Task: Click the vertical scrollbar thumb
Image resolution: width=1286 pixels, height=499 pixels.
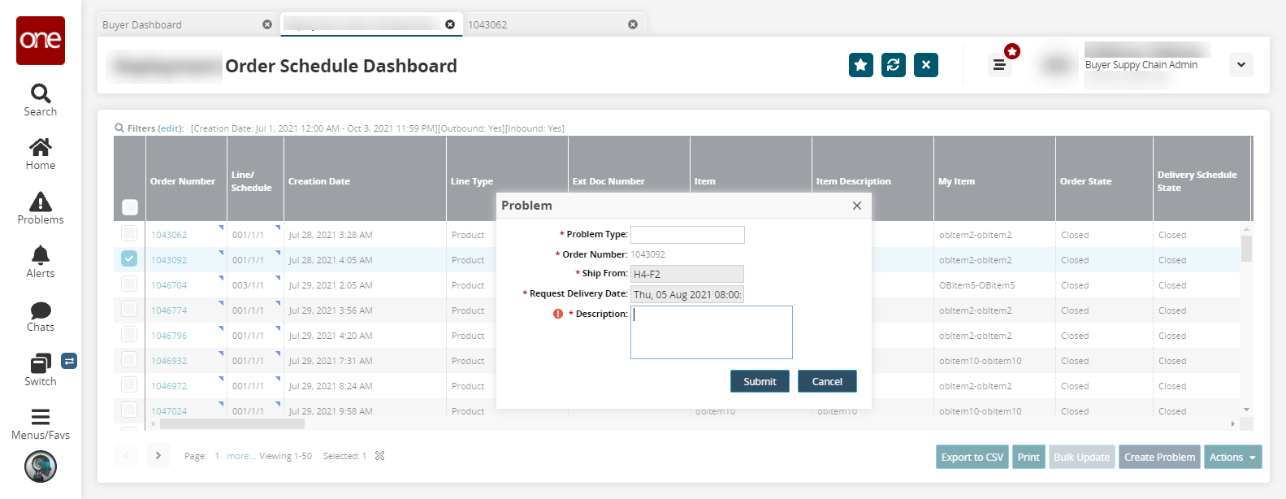Action: 1246,248
